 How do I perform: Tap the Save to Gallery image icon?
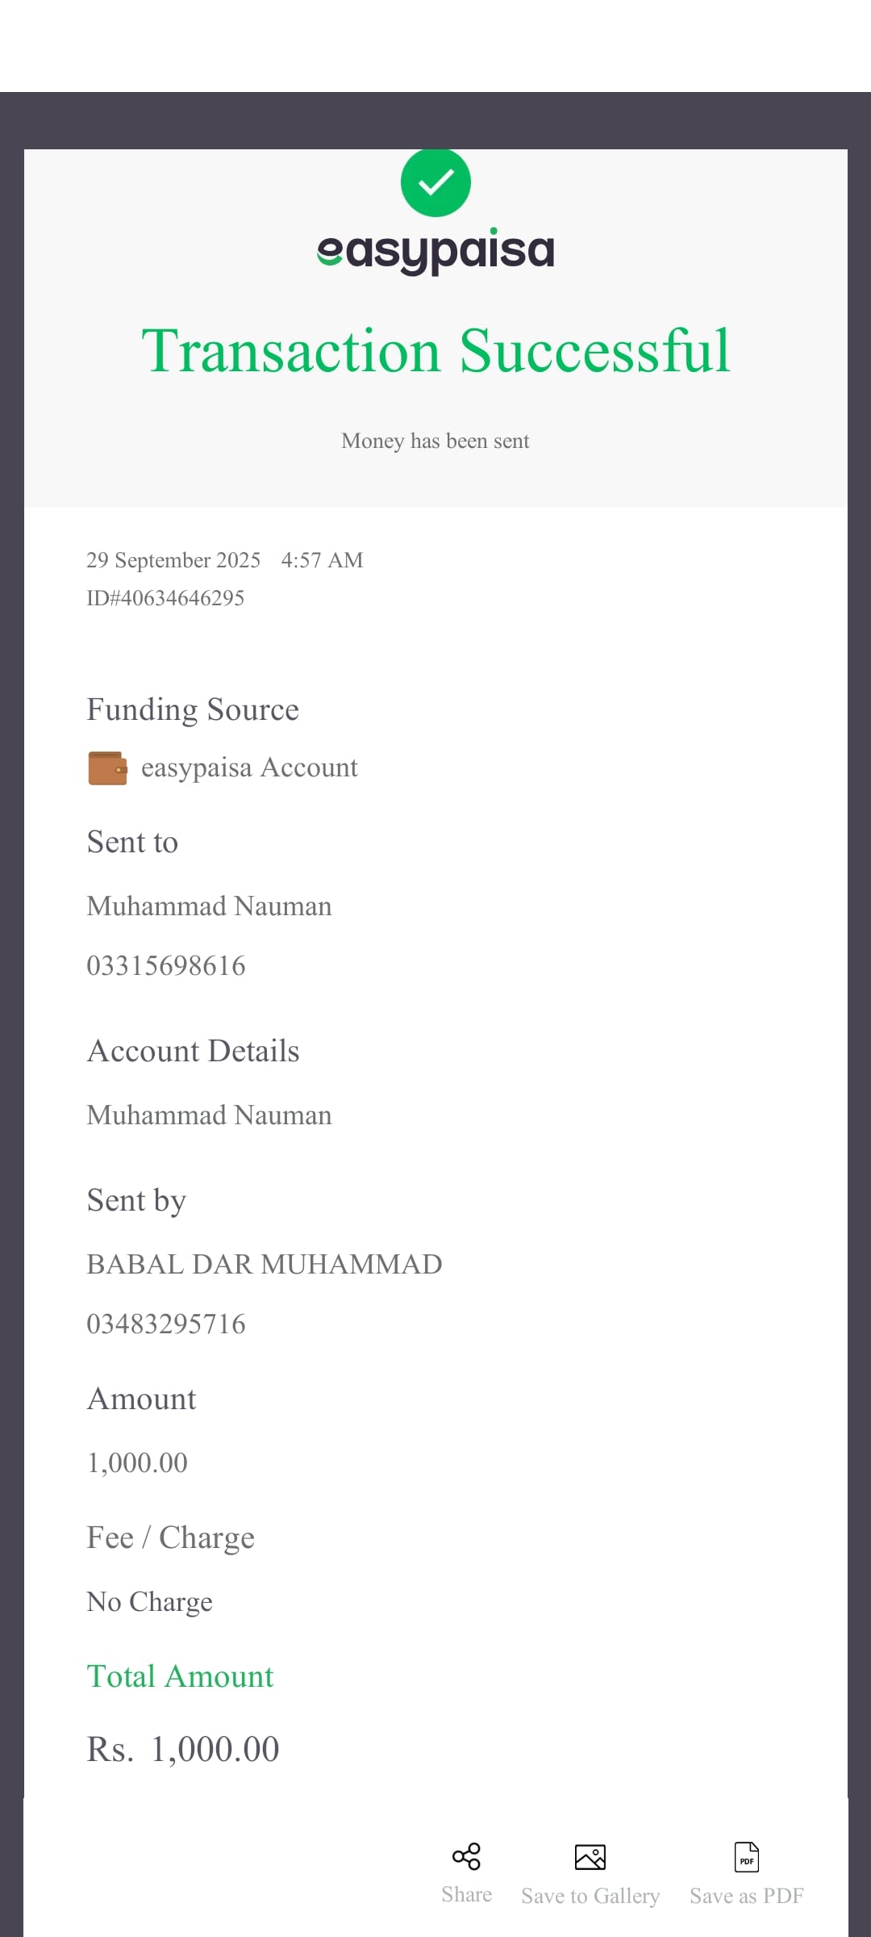(590, 1857)
